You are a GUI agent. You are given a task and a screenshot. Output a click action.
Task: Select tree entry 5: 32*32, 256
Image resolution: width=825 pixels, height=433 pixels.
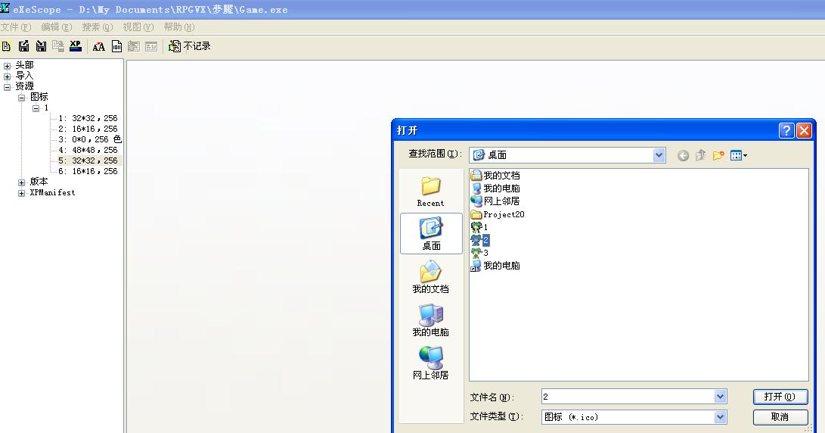[x=88, y=160]
